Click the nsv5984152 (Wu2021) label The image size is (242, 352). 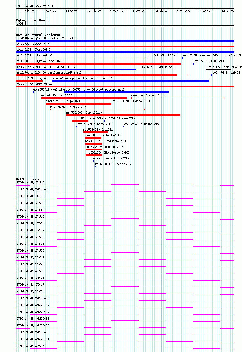coord(57,95)
